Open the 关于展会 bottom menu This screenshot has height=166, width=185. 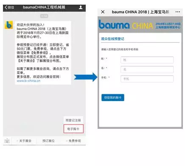pyautogui.click(x=24, y=141)
